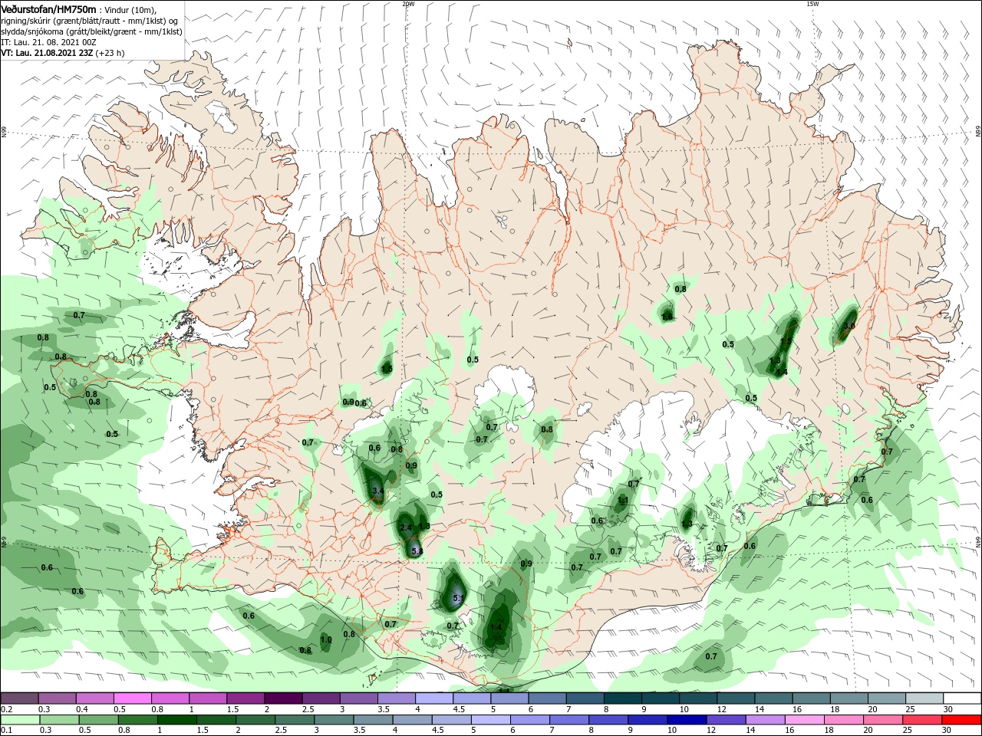Click the 2.4 precipitation value on the map
Image resolution: width=982 pixels, height=736 pixels.
coord(407,527)
